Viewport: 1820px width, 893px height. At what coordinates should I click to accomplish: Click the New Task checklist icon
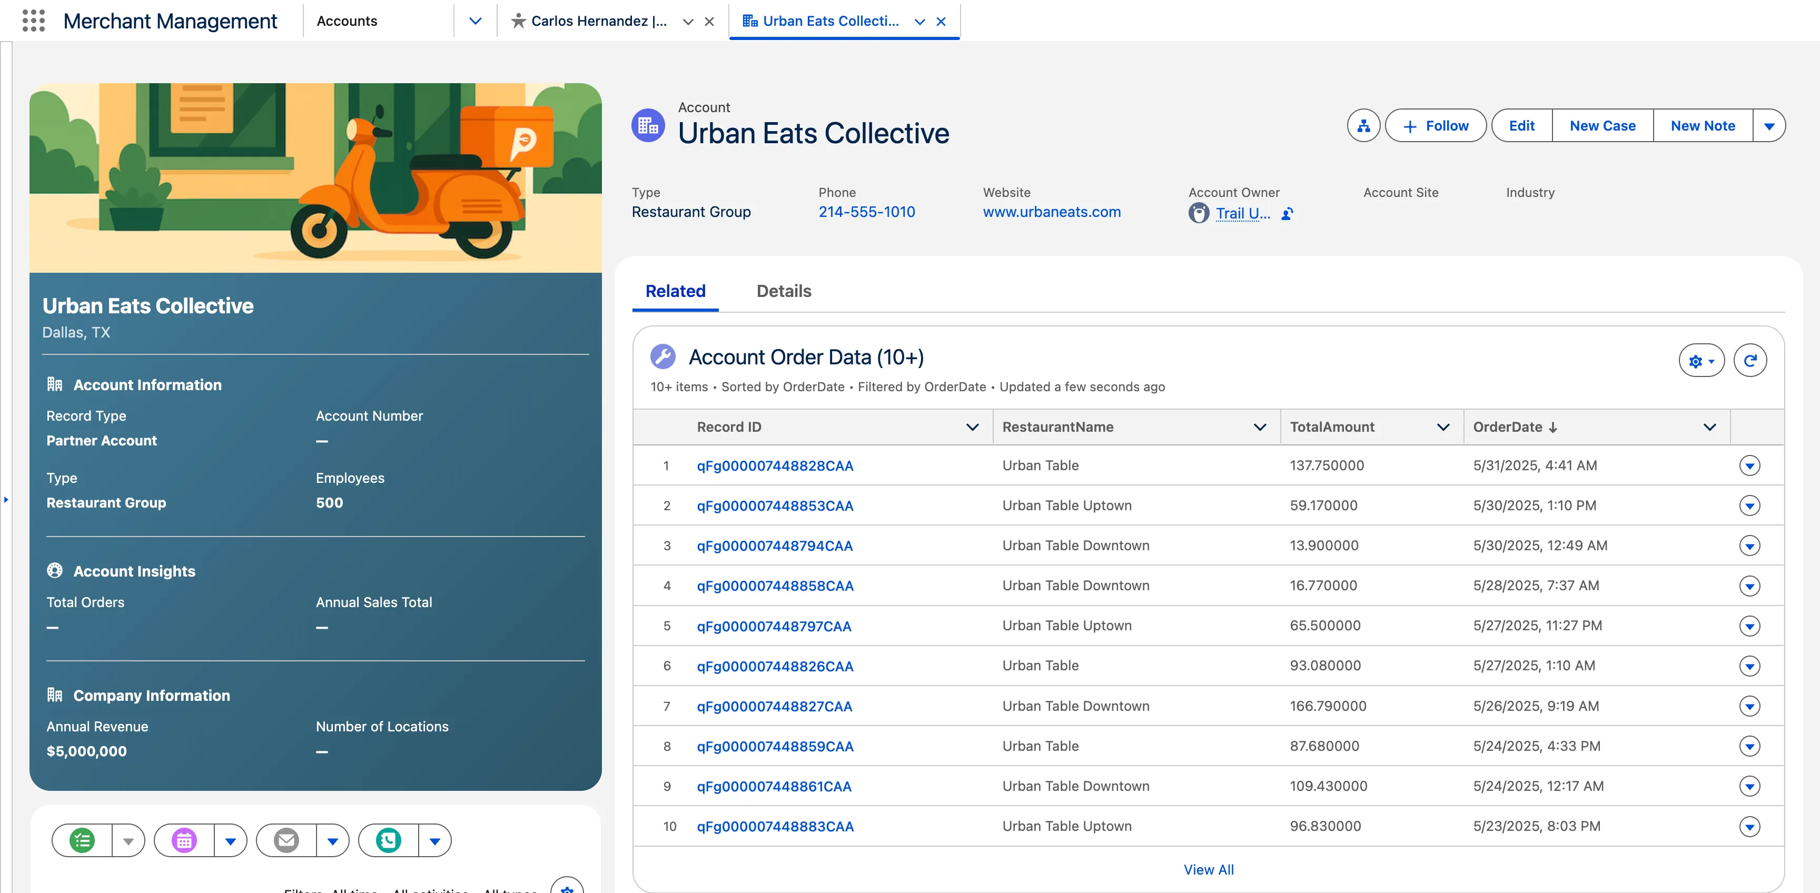82,841
